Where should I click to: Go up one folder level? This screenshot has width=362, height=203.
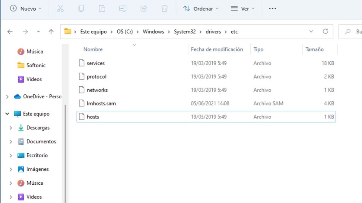click(x=51, y=32)
